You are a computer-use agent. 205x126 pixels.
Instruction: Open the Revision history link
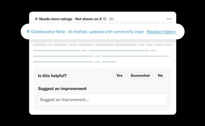[161, 32]
